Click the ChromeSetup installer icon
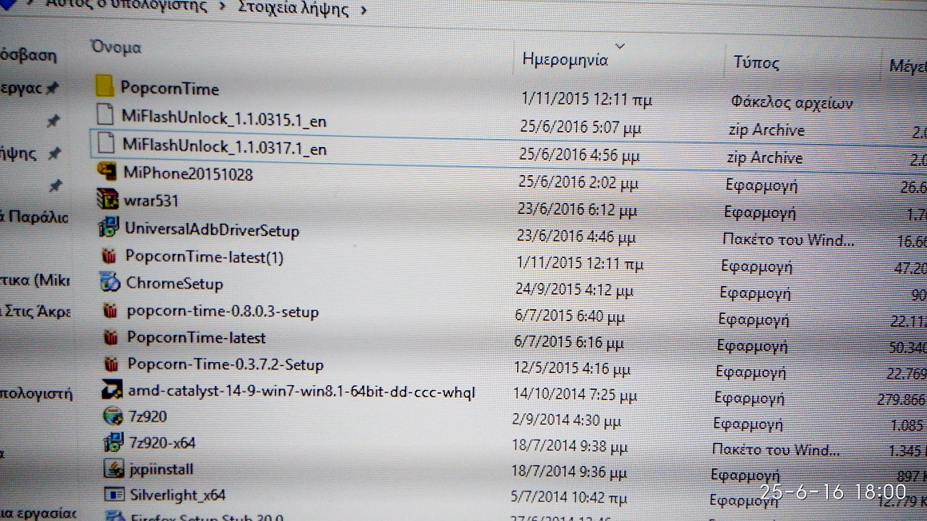The image size is (927, 521). point(110,282)
